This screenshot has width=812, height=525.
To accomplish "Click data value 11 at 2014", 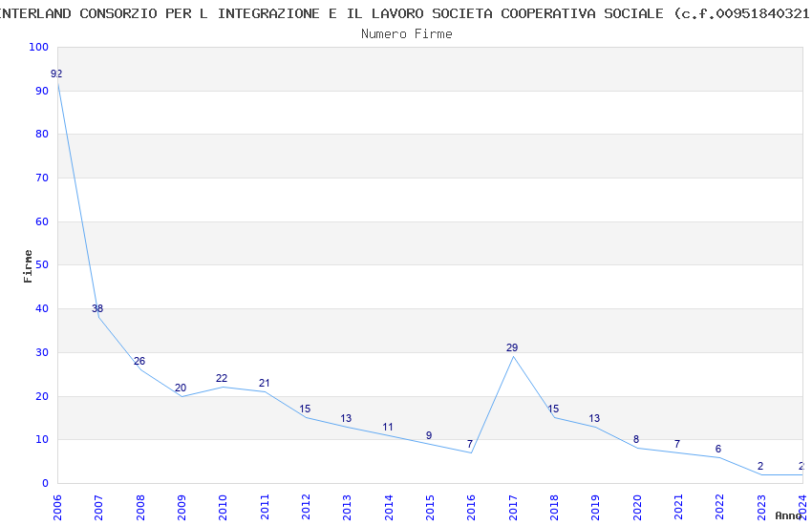I will [388, 428].
